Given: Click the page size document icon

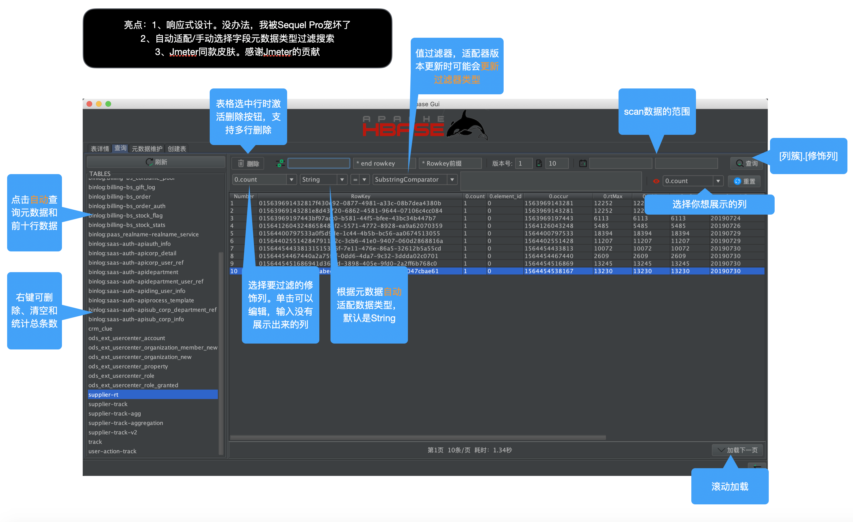Looking at the screenshot, I should coord(539,163).
